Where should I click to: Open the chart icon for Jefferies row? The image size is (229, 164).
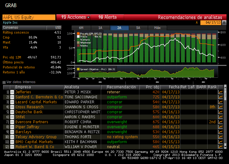[x=221, y=92]
